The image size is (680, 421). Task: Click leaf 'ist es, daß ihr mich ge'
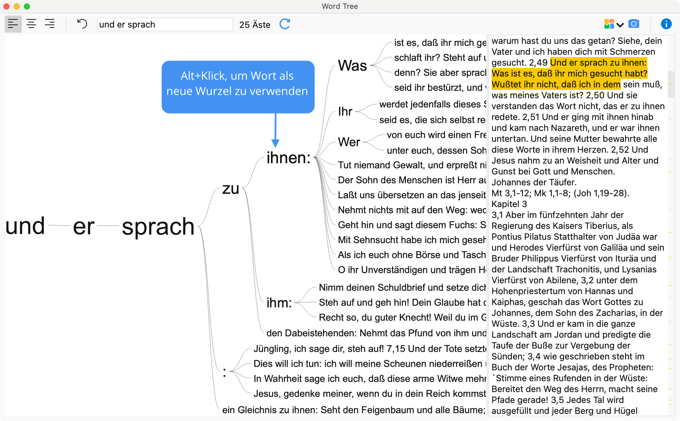tap(440, 43)
